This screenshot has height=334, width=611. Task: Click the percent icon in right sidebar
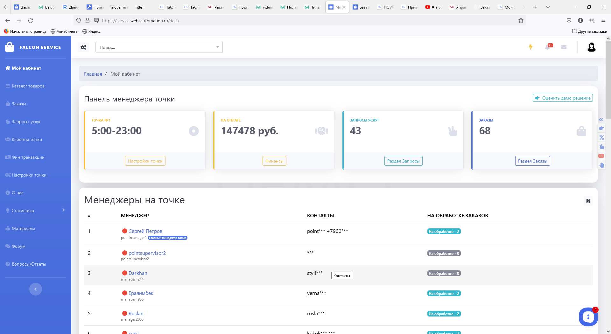coord(601,137)
